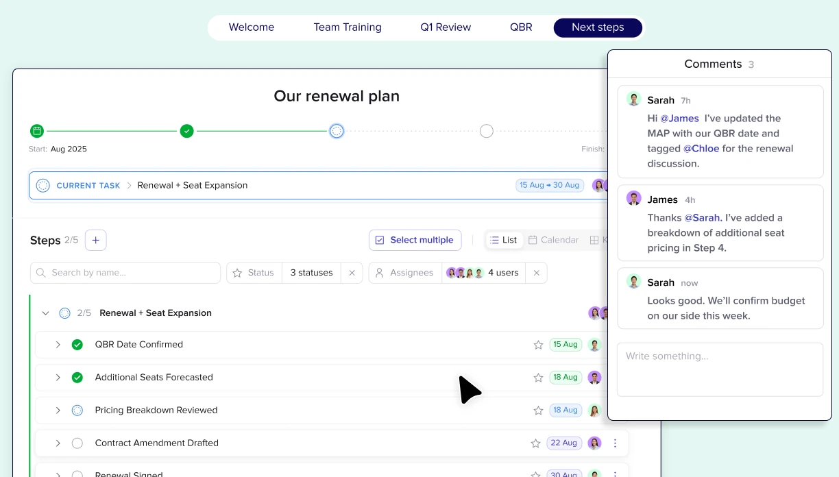The width and height of the screenshot is (839, 477).
Task: Select the Next steps tab
Action: click(x=598, y=27)
